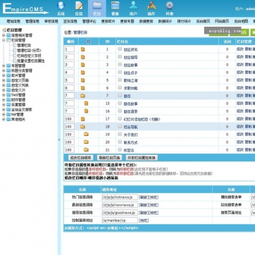Image resolution: width=255 pixels, height=255 pixels.
Task: Open the 系统 (System) globe icon
Action: (61, 6)
